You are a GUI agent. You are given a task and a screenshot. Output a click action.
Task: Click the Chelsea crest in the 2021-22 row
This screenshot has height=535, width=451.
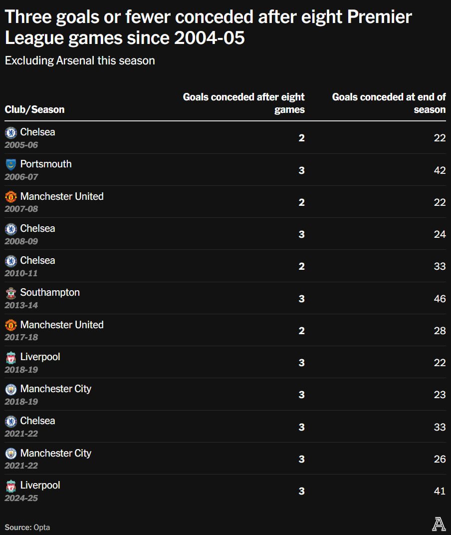pos(10,421)
